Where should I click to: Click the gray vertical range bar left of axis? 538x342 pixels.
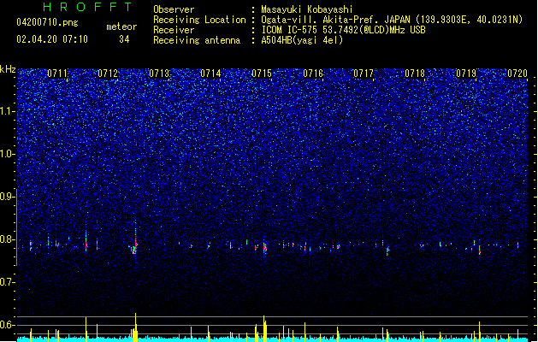17,227
